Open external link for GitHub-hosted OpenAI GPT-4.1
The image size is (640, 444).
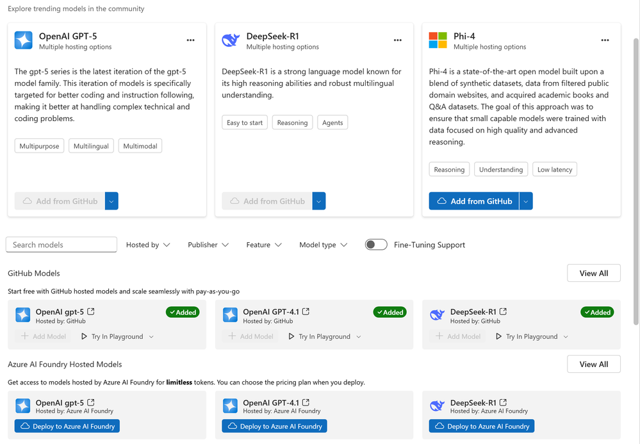pyautogui.click(x=306, y=311)
